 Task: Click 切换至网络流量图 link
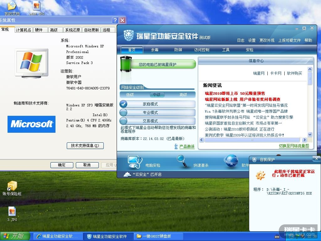294,146
